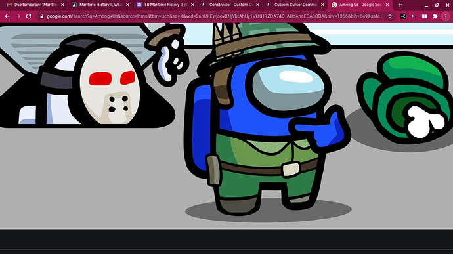453x254 pixels.
Task: Close the Gmail "Due tomorrow" tab
Action: coord(62,5)
